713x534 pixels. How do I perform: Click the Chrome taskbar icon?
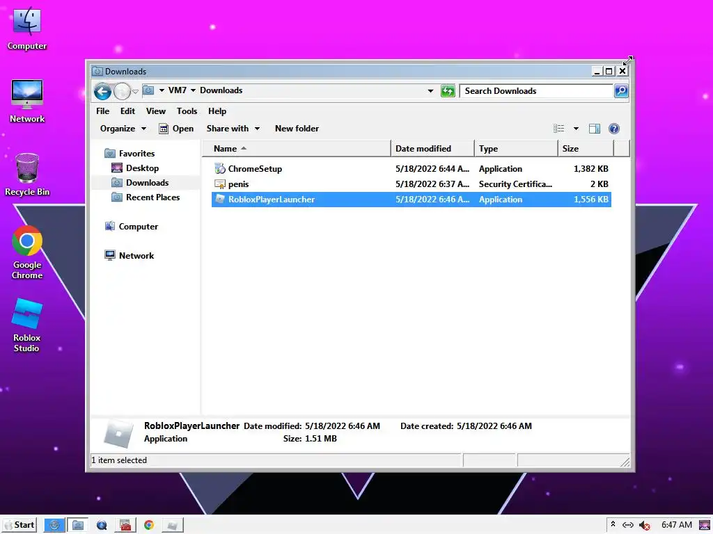point(149,526)
